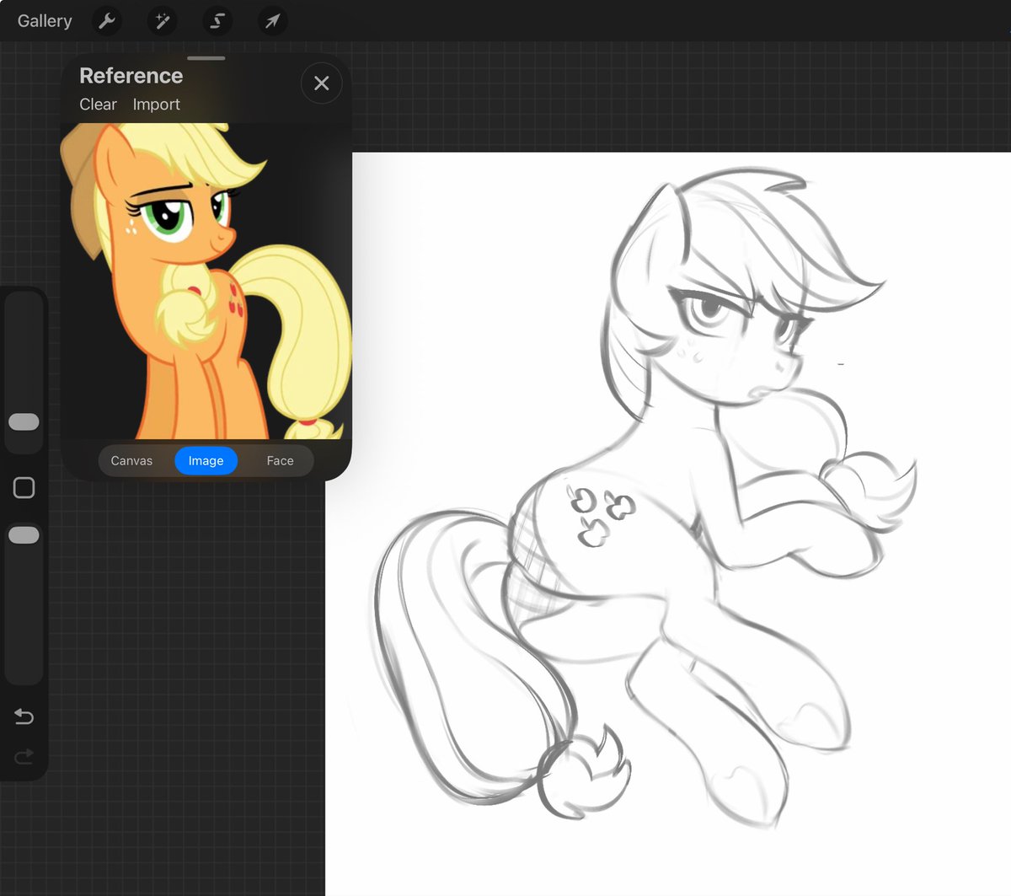1011x896 pixels.
Task: Import a new reference image
Action: click(x=156, y=105)
